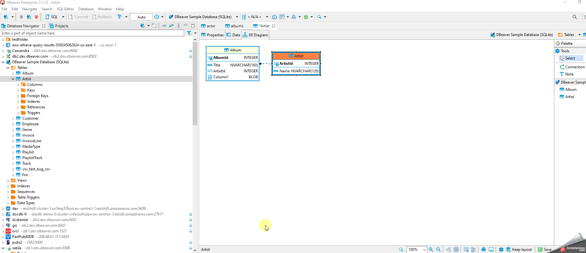Open the dashboard toolbar icon

tap(274, 17)
